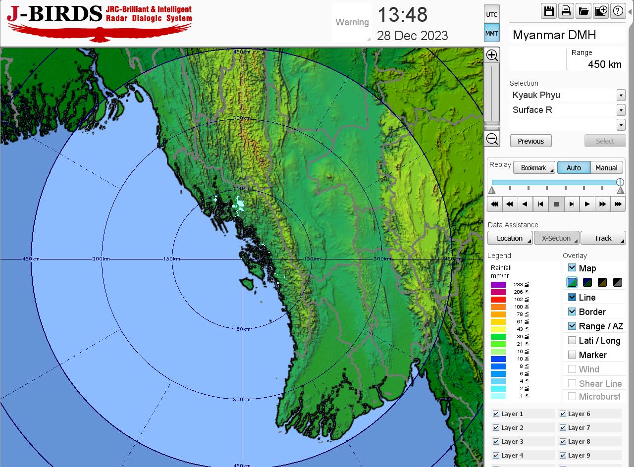Expand the Surface R product dropdown
This screenshot has width=636, height=467.
(621, 110)
